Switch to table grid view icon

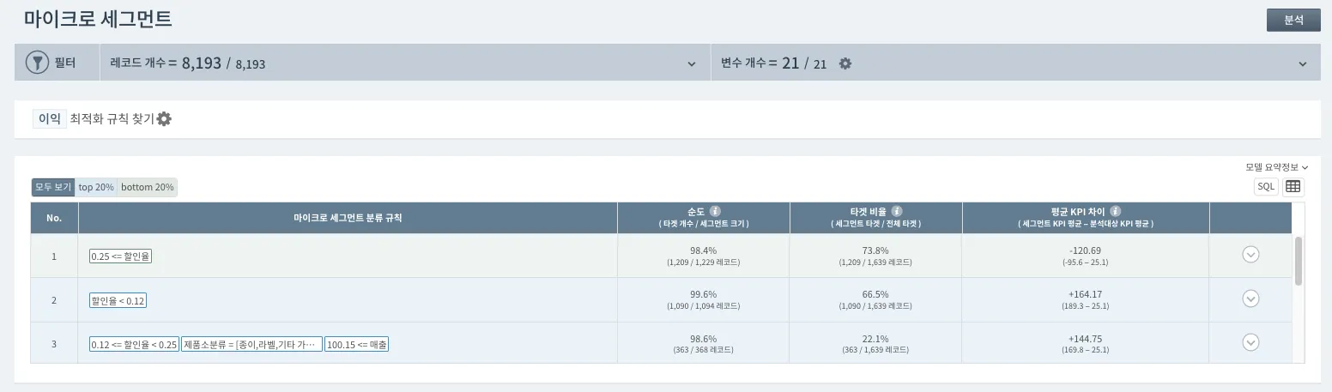(x=1293, y=186)
